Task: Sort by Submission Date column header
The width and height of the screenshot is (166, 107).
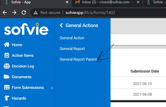Action: (x=145, y=71)
